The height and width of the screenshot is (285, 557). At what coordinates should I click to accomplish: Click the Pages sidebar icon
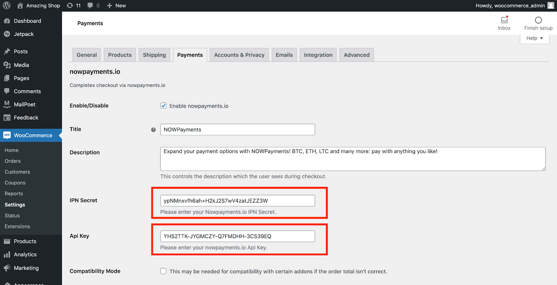(7, 78)
